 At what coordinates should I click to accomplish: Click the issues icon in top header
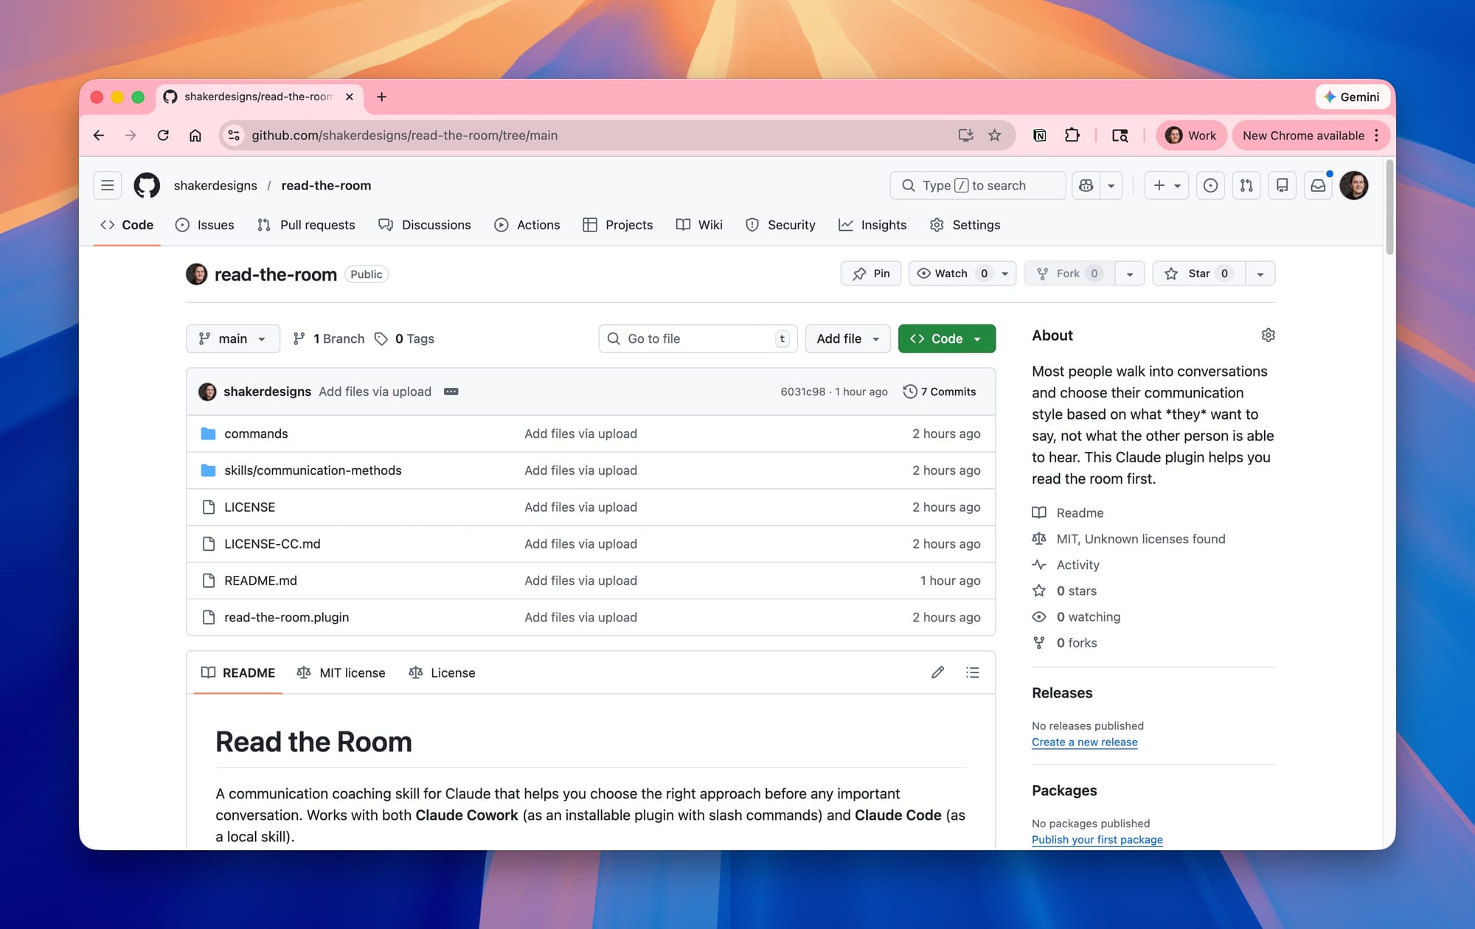click(1210, 186)
